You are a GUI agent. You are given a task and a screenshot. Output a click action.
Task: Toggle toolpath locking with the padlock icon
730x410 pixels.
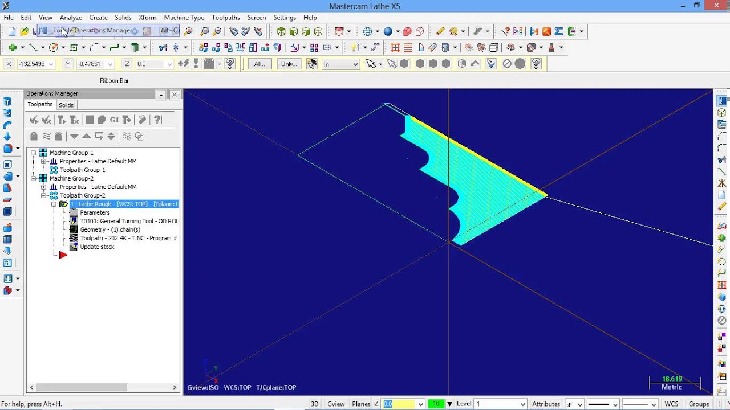coord(34,136)
